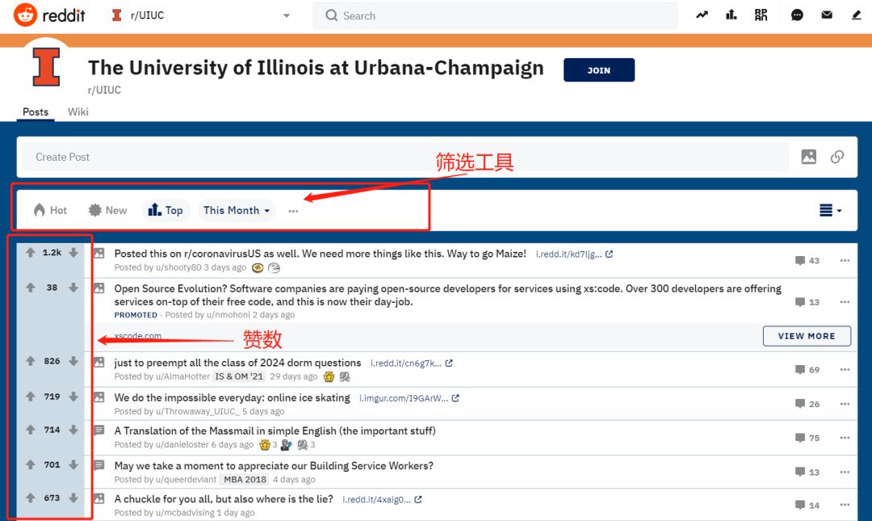The width and height of the screenshot is (872, 521).
Task: Open more options for the Maize post
Action: coord(845,260)
